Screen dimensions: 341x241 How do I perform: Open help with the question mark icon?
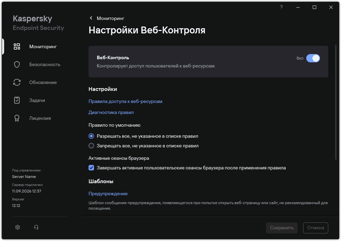[281, 7]
